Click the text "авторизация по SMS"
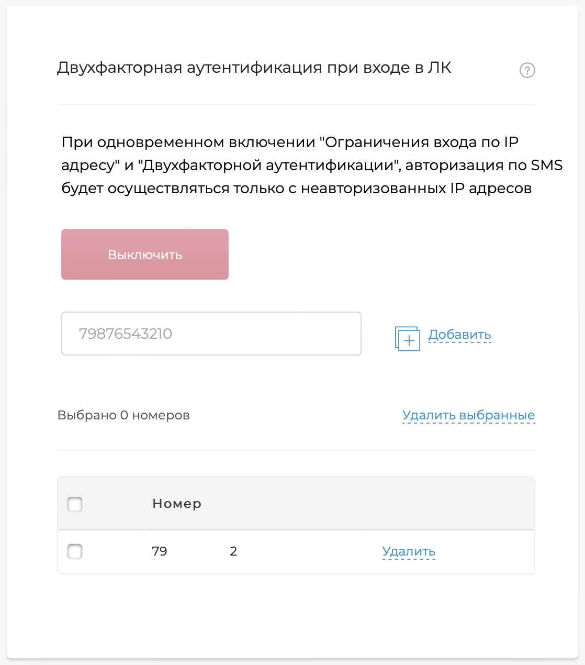 click(x=484, y=165)
